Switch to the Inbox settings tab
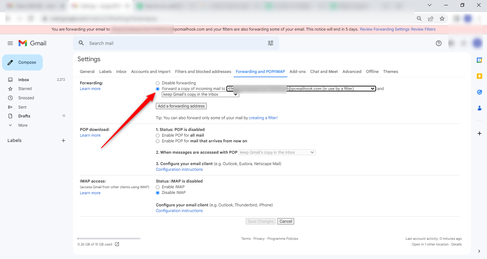This screenshot has height=259, width=487. click(121, 72)
